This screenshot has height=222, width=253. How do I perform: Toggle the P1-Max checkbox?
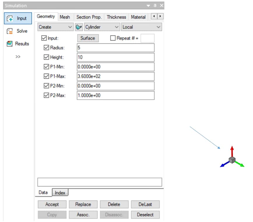46,76
